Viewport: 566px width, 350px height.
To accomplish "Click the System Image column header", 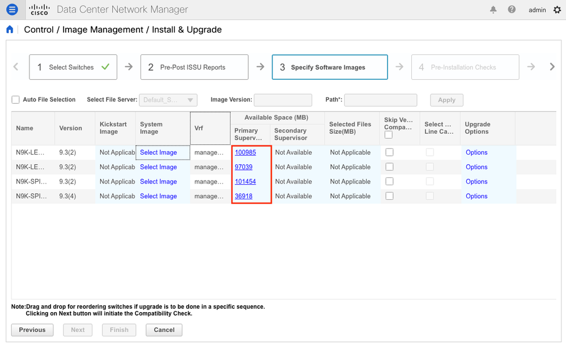I will (x=163, y=128).
